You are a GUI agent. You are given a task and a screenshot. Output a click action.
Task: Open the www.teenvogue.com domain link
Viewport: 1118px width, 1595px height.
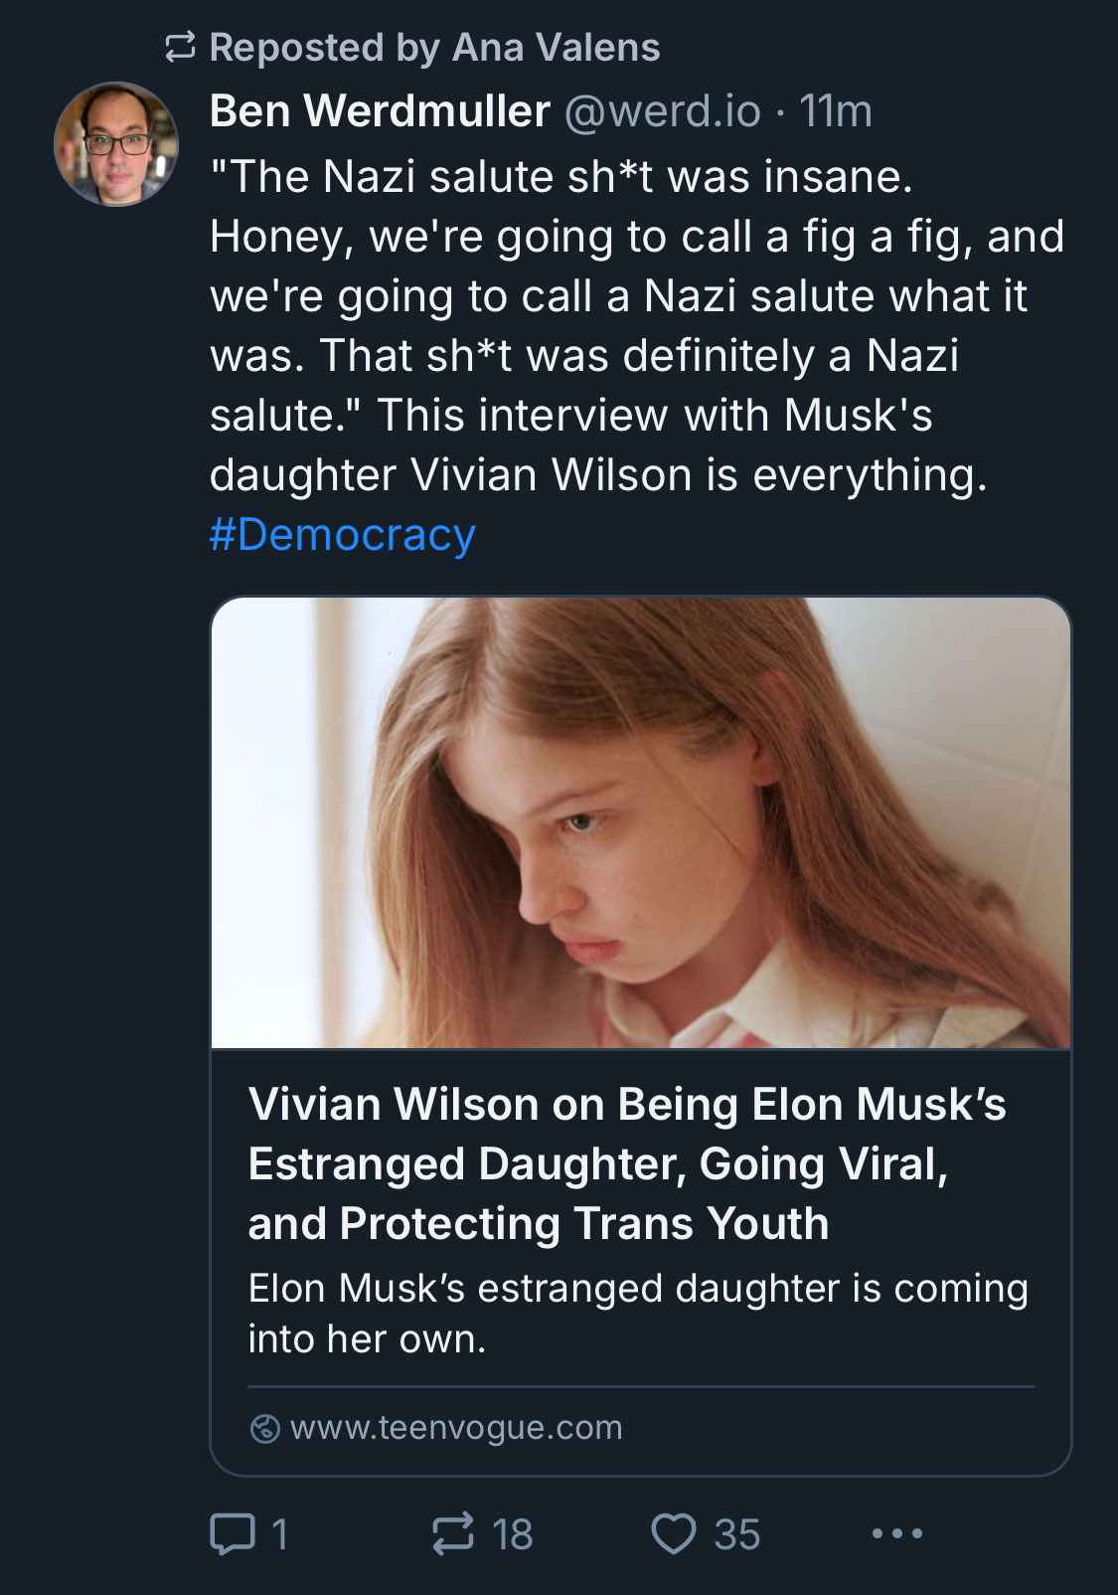(x=456, y=1428)
